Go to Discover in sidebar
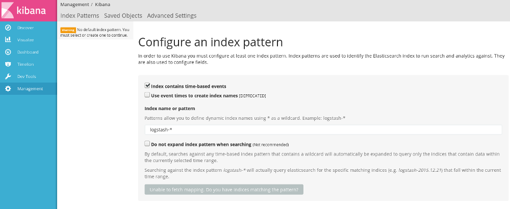Viewport: 510px width, 209px height. (x=25, y=28)
